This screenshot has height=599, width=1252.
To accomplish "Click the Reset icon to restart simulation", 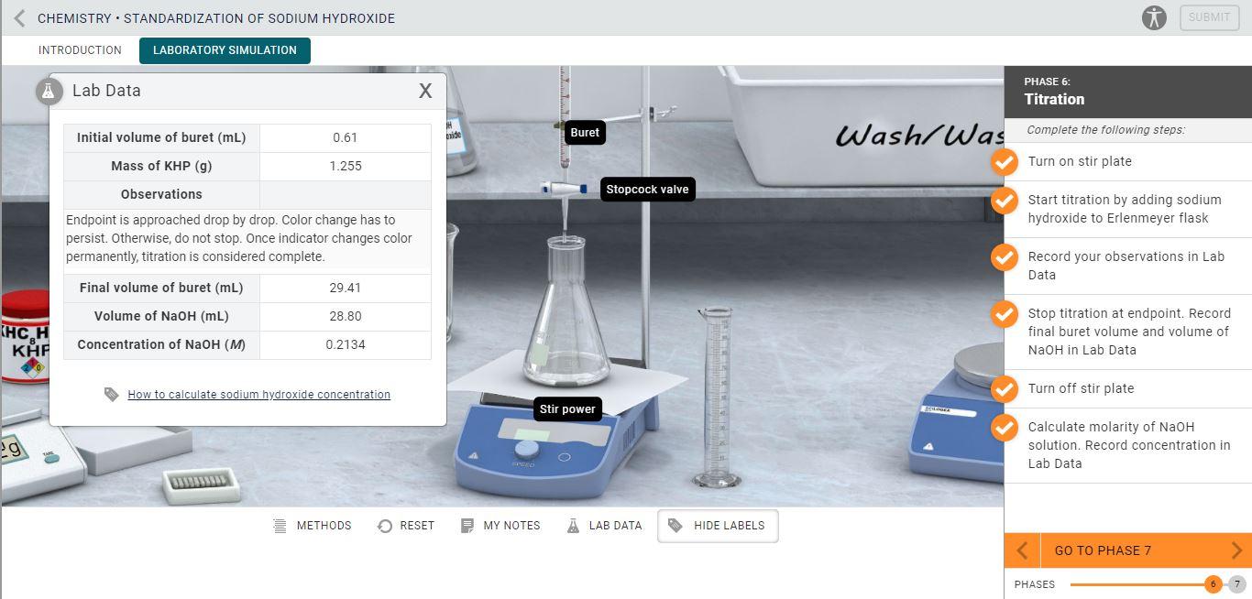I will (x=384, y=525).
